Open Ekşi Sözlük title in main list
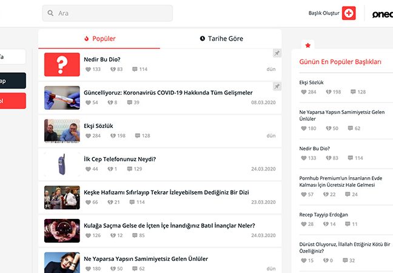 pos(98,126)
